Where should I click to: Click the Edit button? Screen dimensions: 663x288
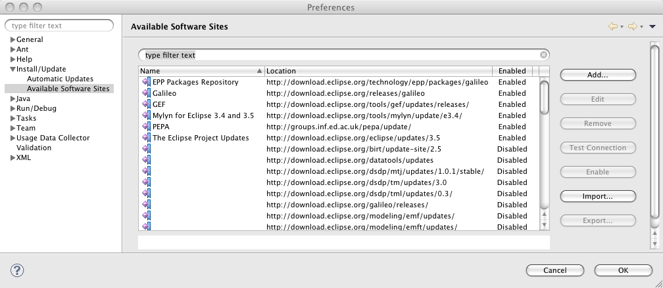598,99
